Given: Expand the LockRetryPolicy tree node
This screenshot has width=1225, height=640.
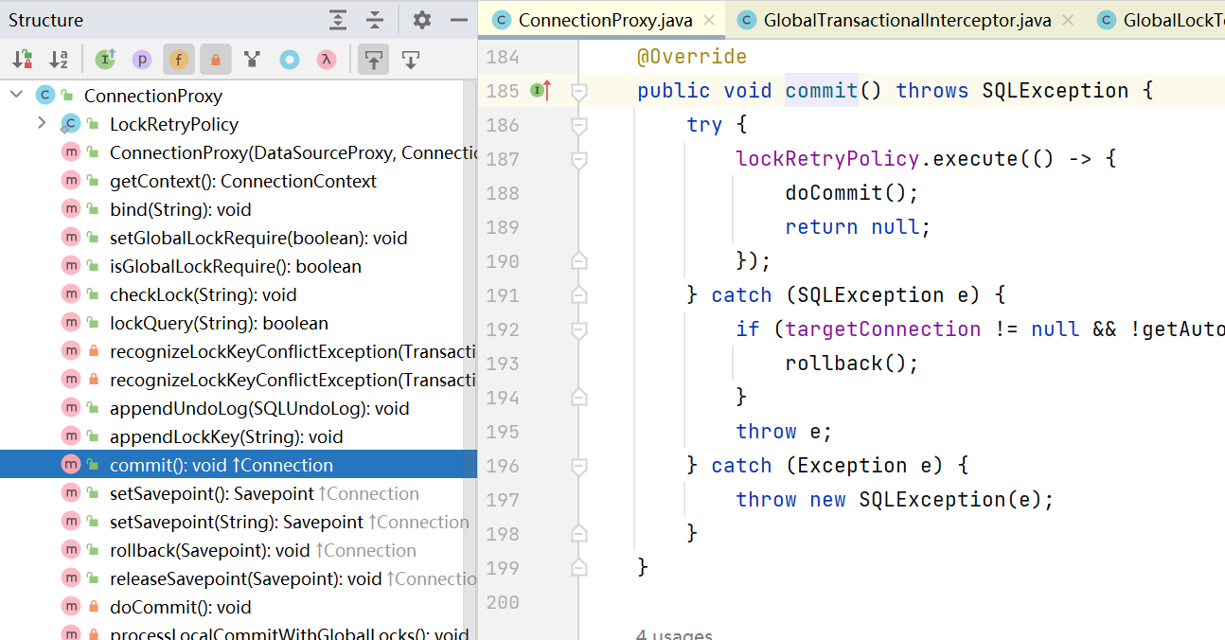Looking at the screenshot, I should click(x=41, y=123).
